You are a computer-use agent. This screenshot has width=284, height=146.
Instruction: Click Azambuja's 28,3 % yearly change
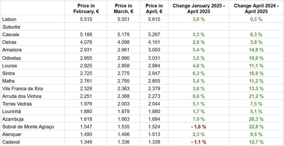(257, 119)
